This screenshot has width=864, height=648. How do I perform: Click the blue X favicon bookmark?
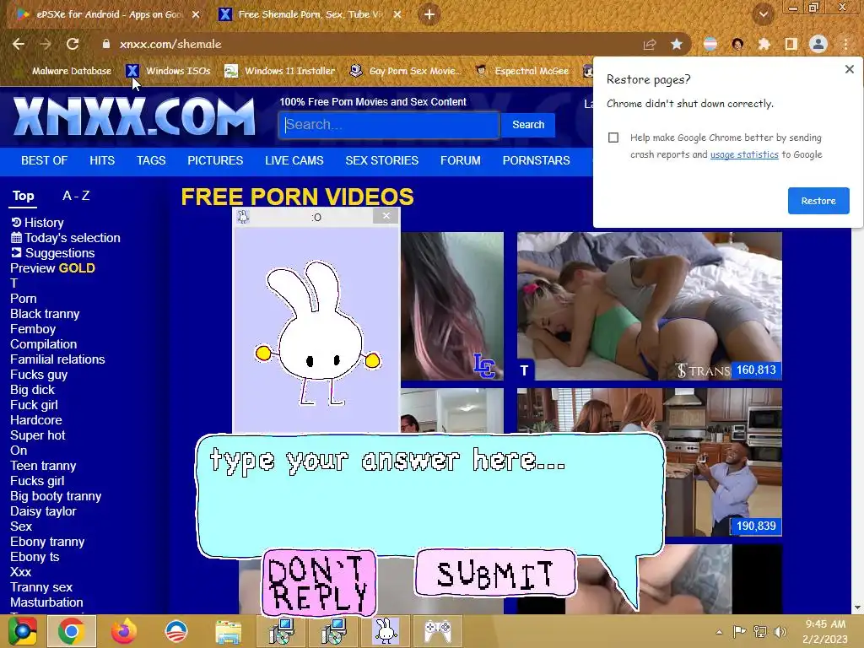tap(132, 71)
